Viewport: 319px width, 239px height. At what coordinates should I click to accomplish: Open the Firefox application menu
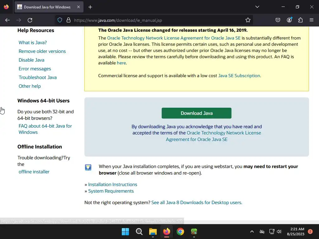click(312, 20)
